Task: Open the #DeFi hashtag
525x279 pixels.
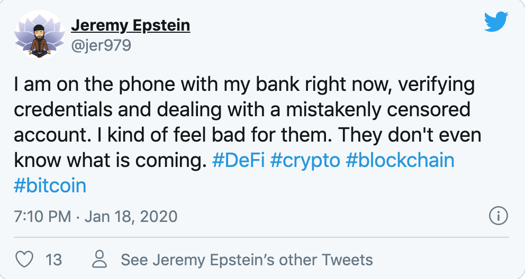Action: 239,161
